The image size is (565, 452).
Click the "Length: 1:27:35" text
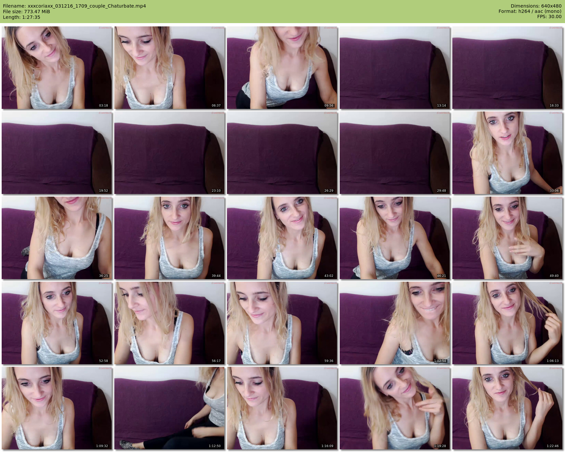pos(21,17)
